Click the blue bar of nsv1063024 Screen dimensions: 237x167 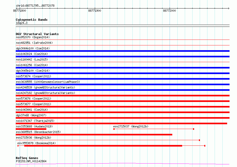pyautogui.click(x=122, y=57)
